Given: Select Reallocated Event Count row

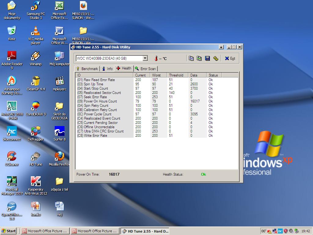Looking at the screenshot, I should (x=157, y=118).
